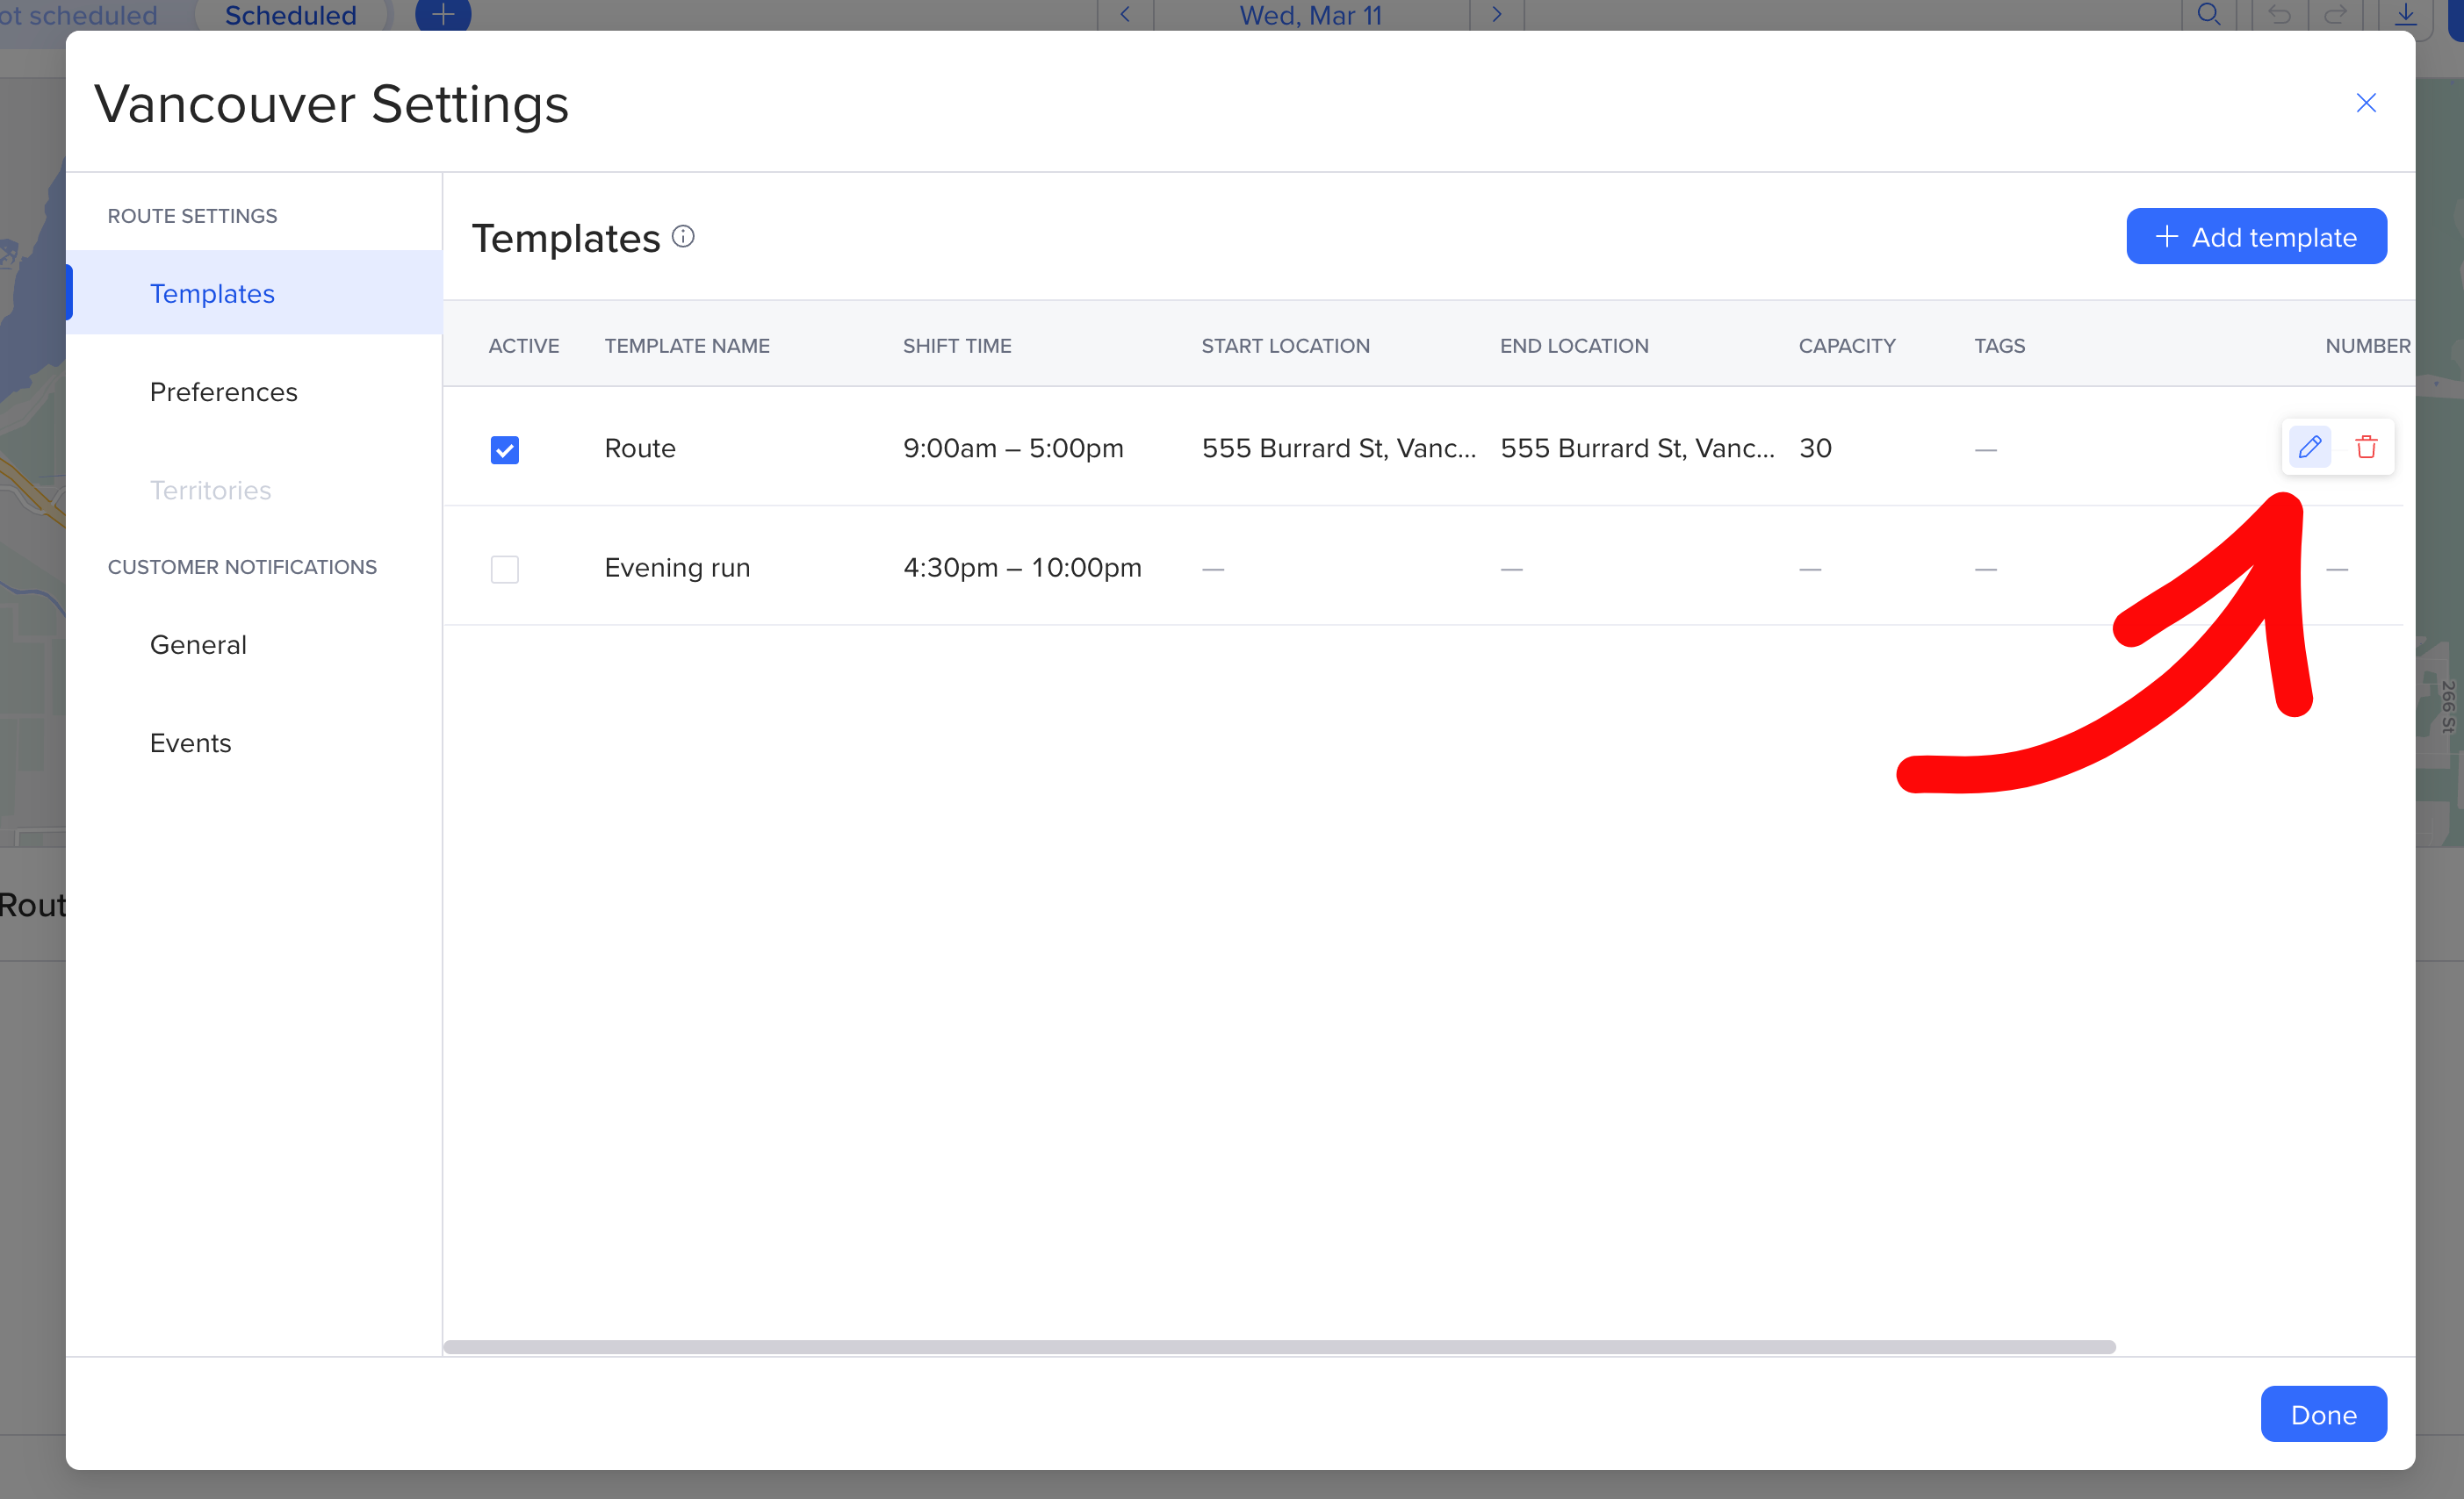Open Preferences in route settings sidebar
Viewport: 2464px width, 1499px height.
click(223, 391)
